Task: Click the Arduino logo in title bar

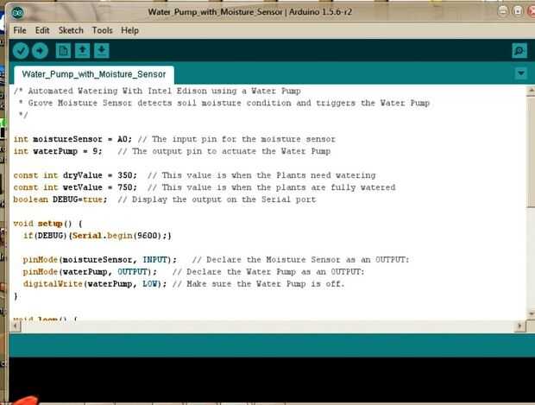Action: [17, 13]
